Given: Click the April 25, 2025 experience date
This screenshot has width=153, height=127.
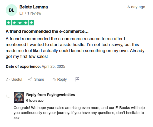Looking at the screenshot, I should (53, 66).
